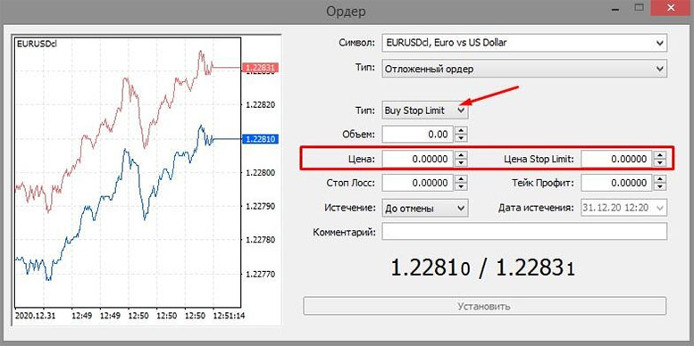This screenshot has width=694, height=346.
Task: Decrease the Тейк Профит value
Action: [660, 186]
